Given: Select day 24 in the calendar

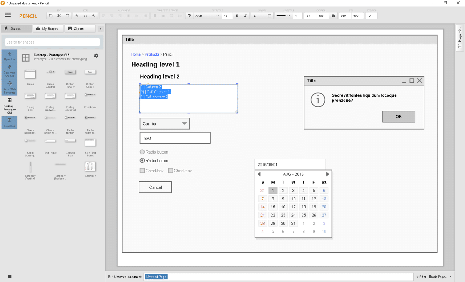Looking at the screenshot, I should point(293,215).
